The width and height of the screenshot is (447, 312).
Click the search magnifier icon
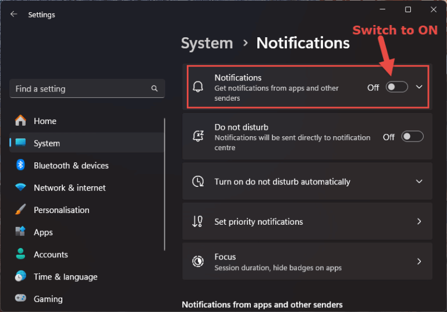[x=154, y=88]
